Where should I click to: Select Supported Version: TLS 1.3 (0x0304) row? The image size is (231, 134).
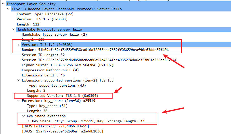click(62, 96)
